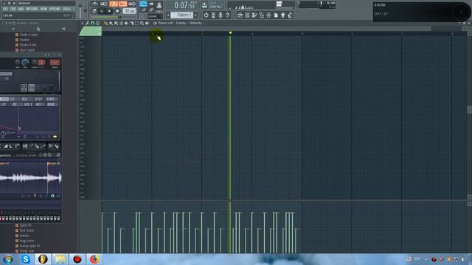The height and width of the screenshot is (265, 472).
Task: Select 'teazey open hi' in browser
Action: 29,246
